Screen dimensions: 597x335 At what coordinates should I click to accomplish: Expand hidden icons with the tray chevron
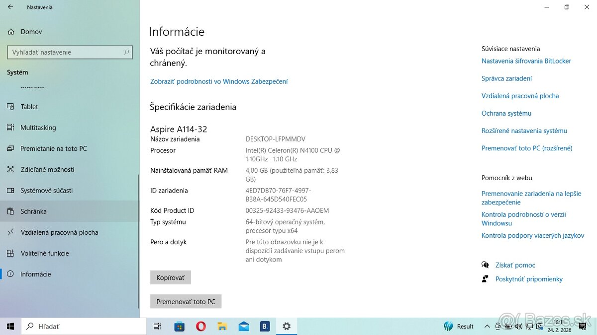tap(488, 326)
